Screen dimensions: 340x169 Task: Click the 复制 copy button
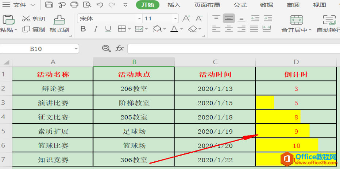(34, 29)
